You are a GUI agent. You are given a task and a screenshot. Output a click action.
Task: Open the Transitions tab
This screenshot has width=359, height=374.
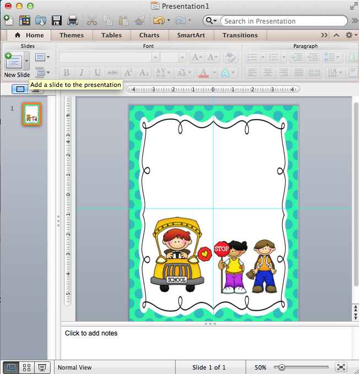(x=240, y=35)
